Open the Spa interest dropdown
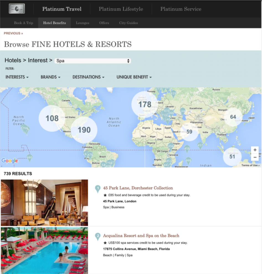Viewport: 262px width, 274px height. click(93, 61)
